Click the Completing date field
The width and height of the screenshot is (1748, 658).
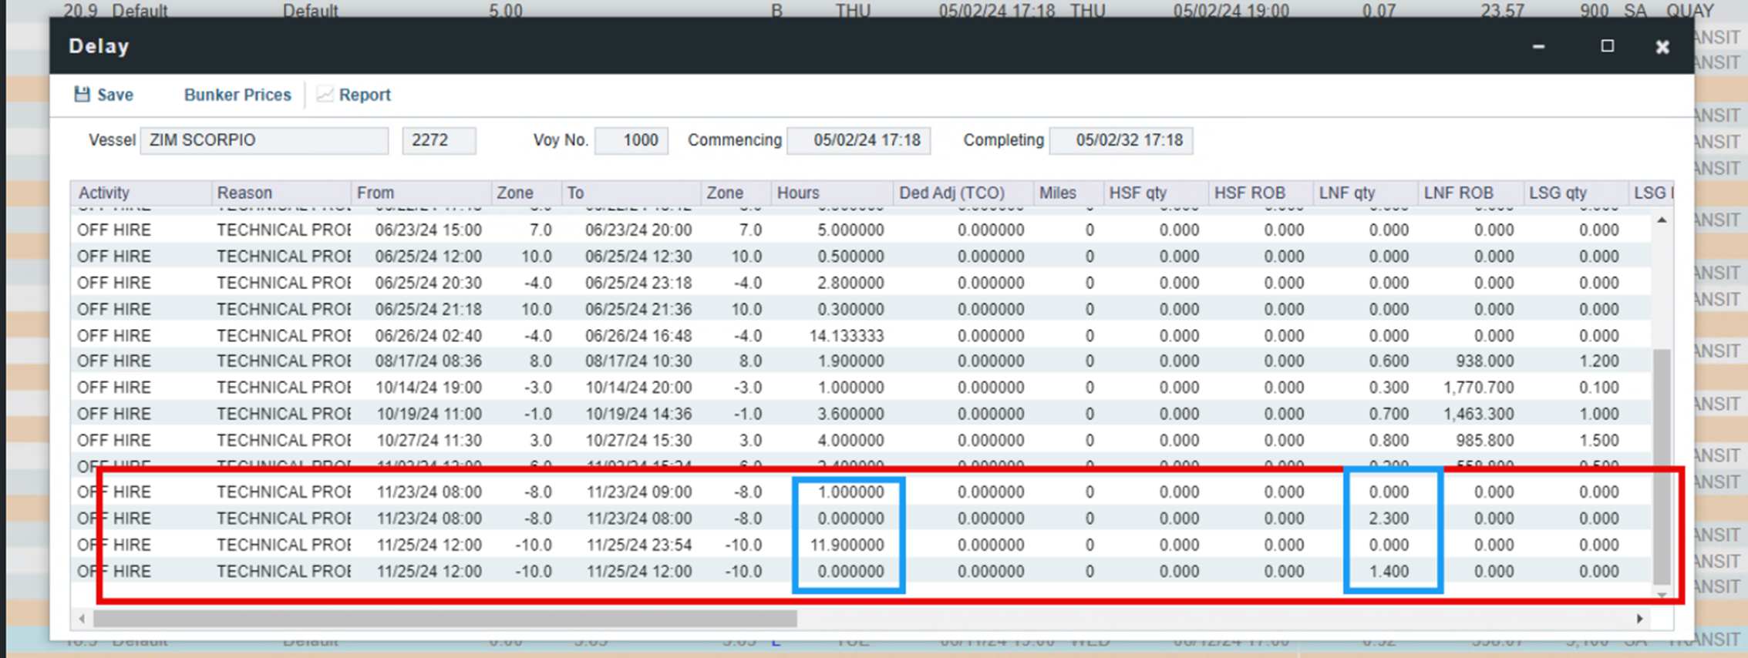[1121, 140]
